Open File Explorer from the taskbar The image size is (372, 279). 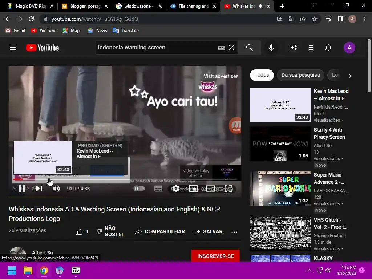[28, 270]
